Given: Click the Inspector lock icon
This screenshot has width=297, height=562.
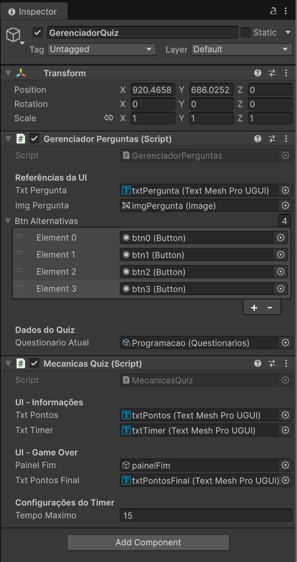Looking at the screenshot, I should coord(273,11).
